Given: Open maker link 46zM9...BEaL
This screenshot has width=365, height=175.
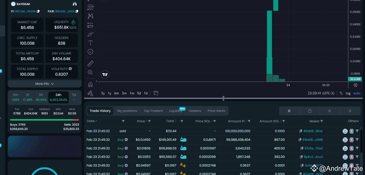Looking at the screenshot, I should [313, 131].
